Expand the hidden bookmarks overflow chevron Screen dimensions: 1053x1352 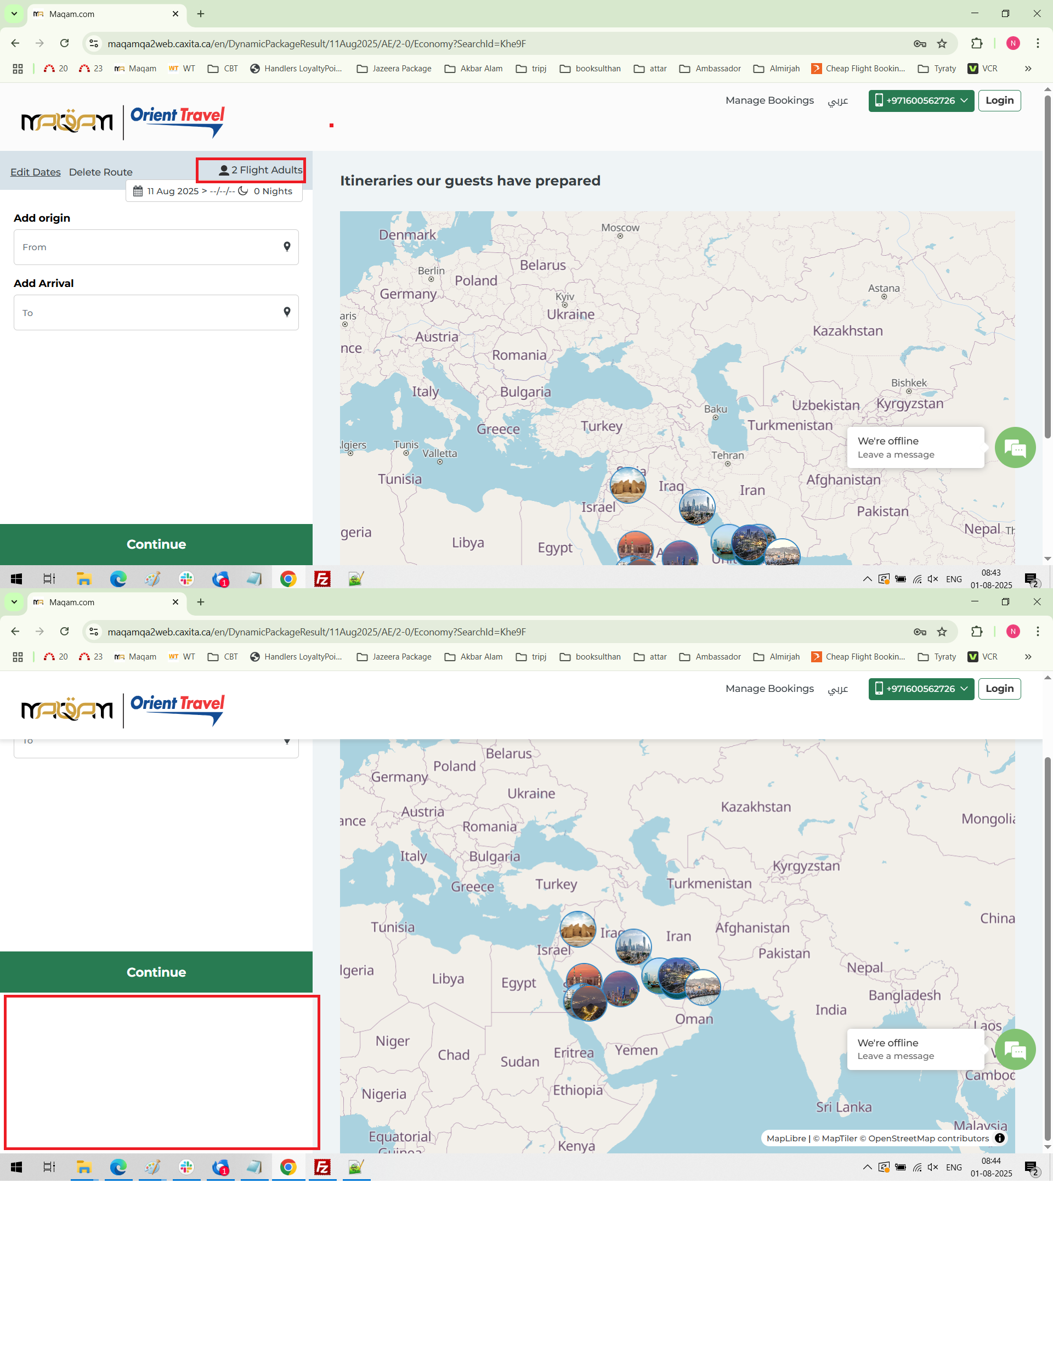(x=1028, y=68)
